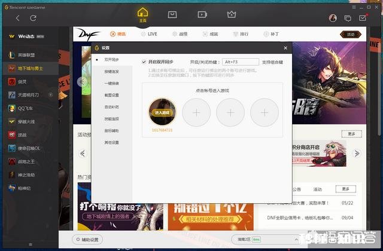Switch to 活动 tab in news panel

317,189
